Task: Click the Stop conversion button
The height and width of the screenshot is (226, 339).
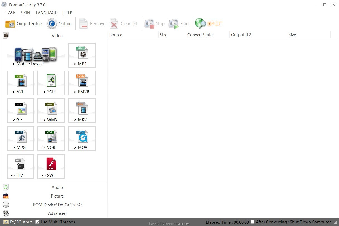Action: (154, 24)
